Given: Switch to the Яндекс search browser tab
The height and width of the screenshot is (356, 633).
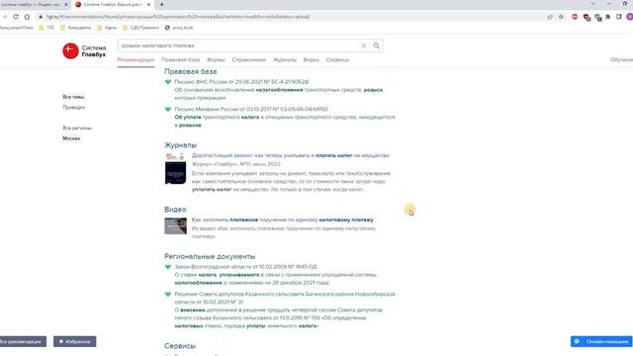Looking at the screenshot, I should click(31, 4).
